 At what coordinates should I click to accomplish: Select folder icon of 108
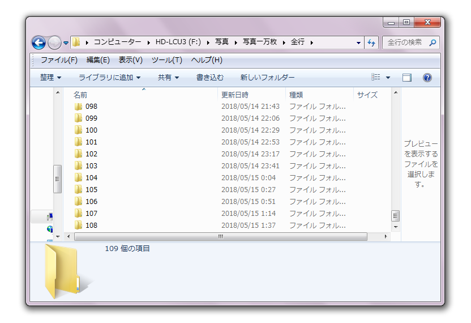coord(78,226)
